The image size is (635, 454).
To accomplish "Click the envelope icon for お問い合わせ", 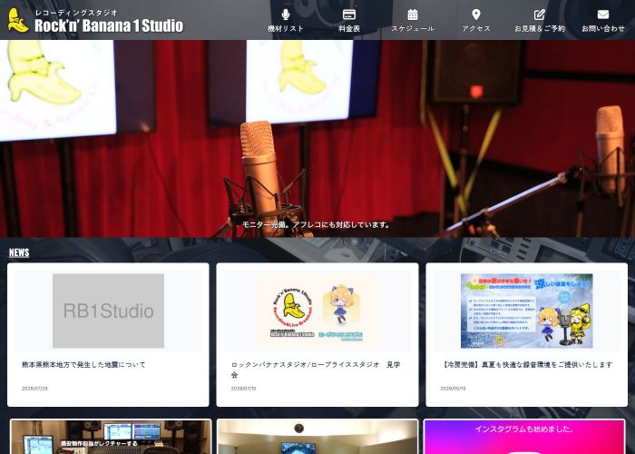I will pyautogui.click(x=603, y=15).
